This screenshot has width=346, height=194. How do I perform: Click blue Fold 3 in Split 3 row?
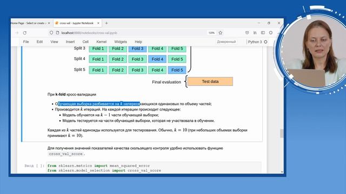tap(137, 48)
